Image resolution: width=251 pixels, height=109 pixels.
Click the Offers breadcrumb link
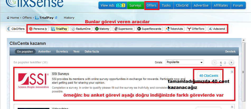point(27,18)
